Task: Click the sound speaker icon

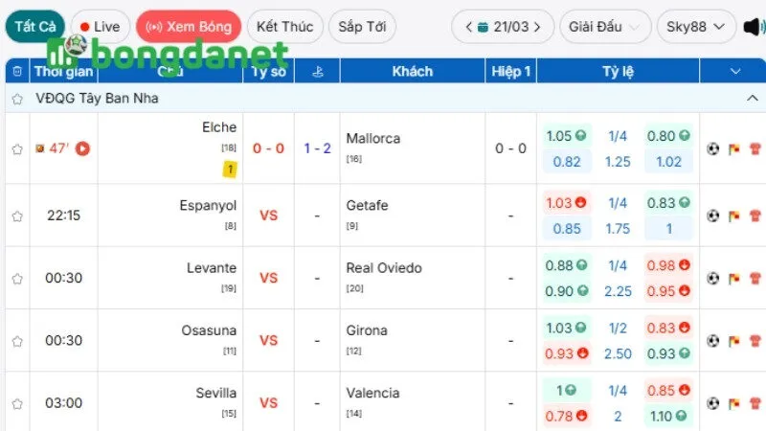Action: coord(753,27)
